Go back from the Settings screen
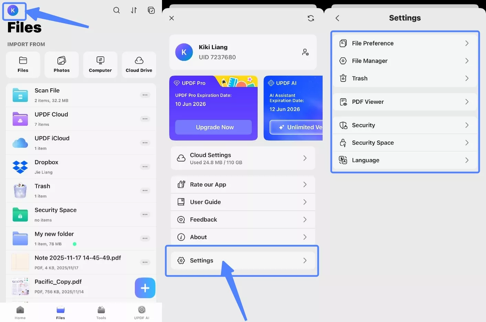 (x=337, y=18)
